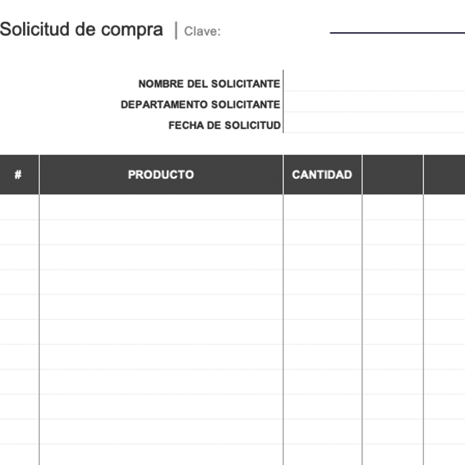Viewport: 465px width, 465px height.
Task: Click the third row cell under PRODUCTO
Action: [161, 257]
